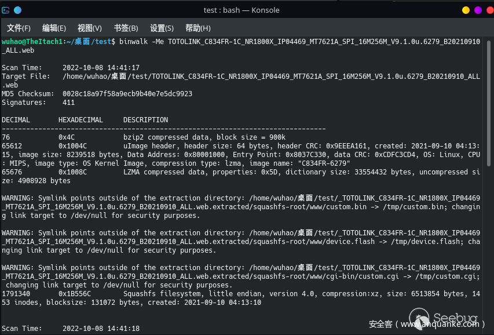Maximize window with the purple circle button
The width and height of the screenshot is (494, 335).
click(x=478, y=10)
